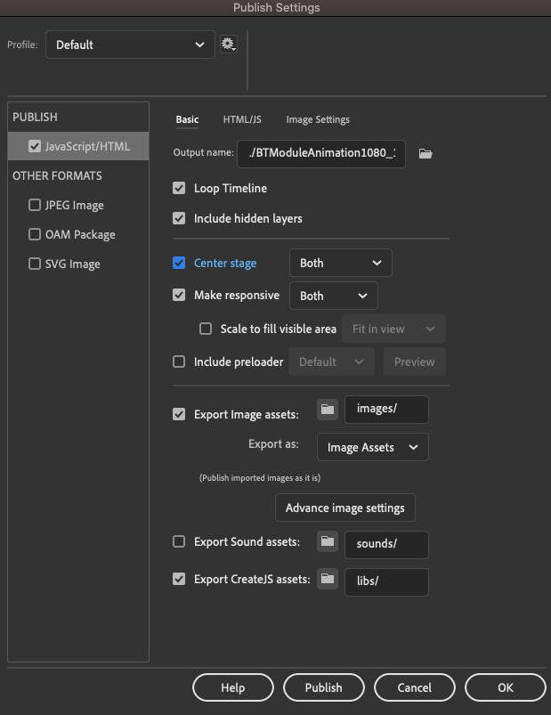This screenshot has height=715, width=551.
Task: Open the Center stage dropdown showing Both
Action: 340,263
